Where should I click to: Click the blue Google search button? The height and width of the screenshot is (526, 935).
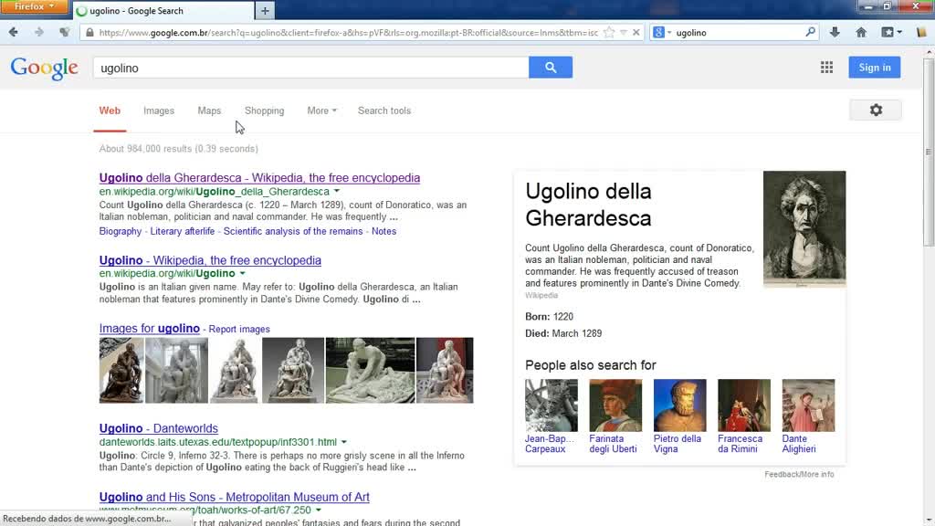coord(551,68)
